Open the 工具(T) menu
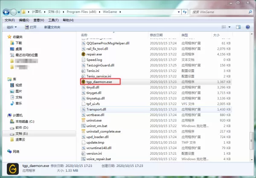Image resolution: width=256 pixels, height=178 pixels. click(x=53, y=20)
